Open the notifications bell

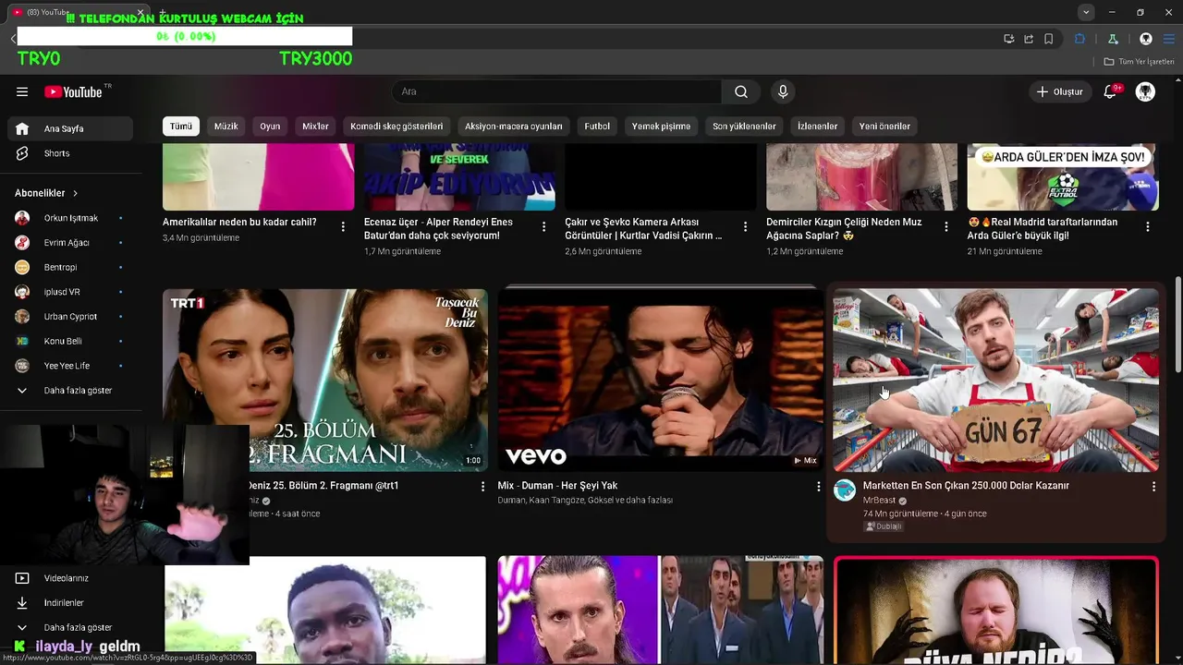(1111, 91)
